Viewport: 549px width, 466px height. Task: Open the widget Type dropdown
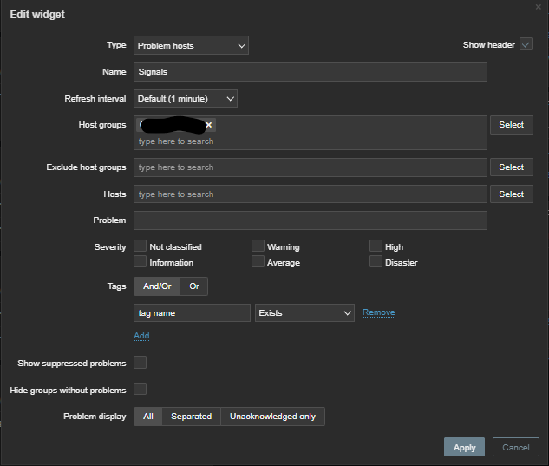[192, 45]
